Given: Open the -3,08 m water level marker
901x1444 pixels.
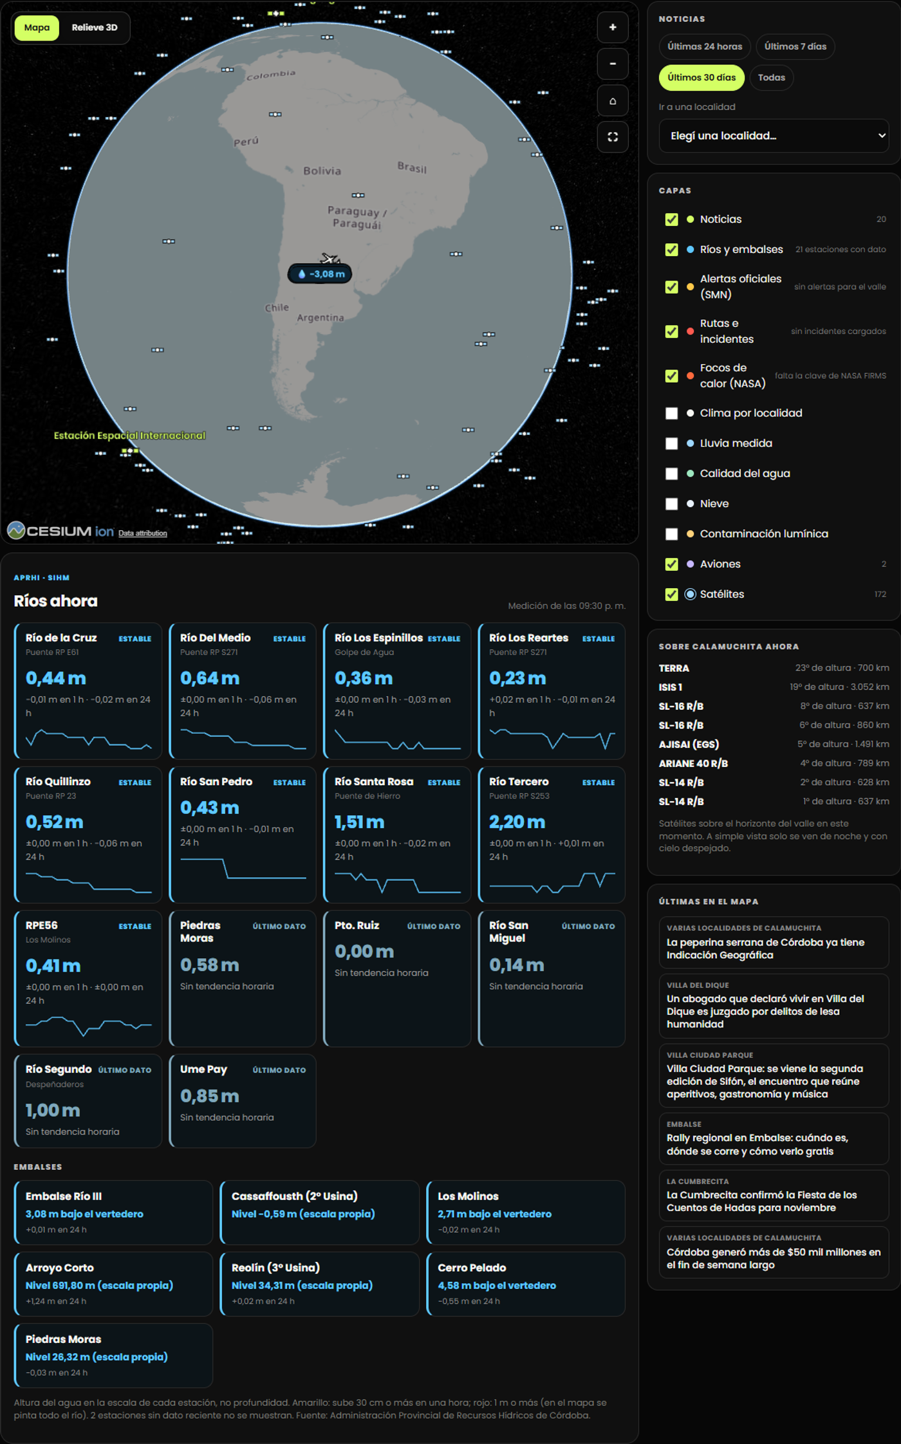Looking at the screenshot, I should click(x=320, y=274).
